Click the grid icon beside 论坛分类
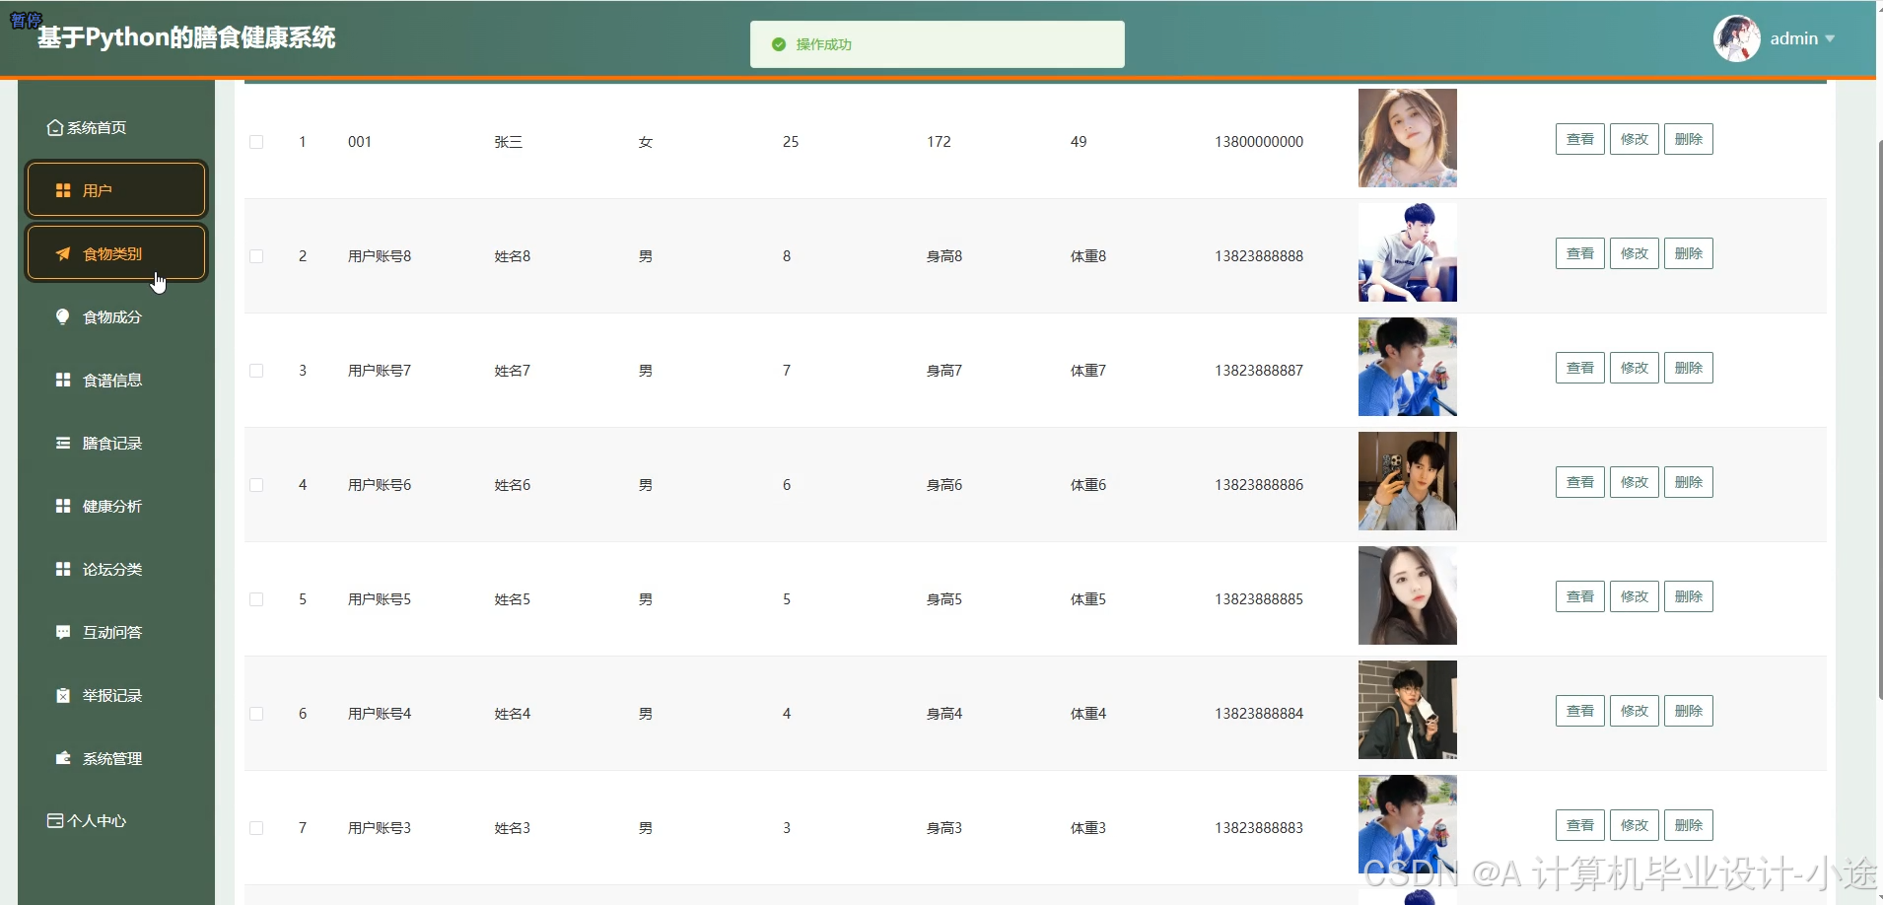The height and width of the screenshot is (905, 1883). pyautogui.click(x=63, y=569)
